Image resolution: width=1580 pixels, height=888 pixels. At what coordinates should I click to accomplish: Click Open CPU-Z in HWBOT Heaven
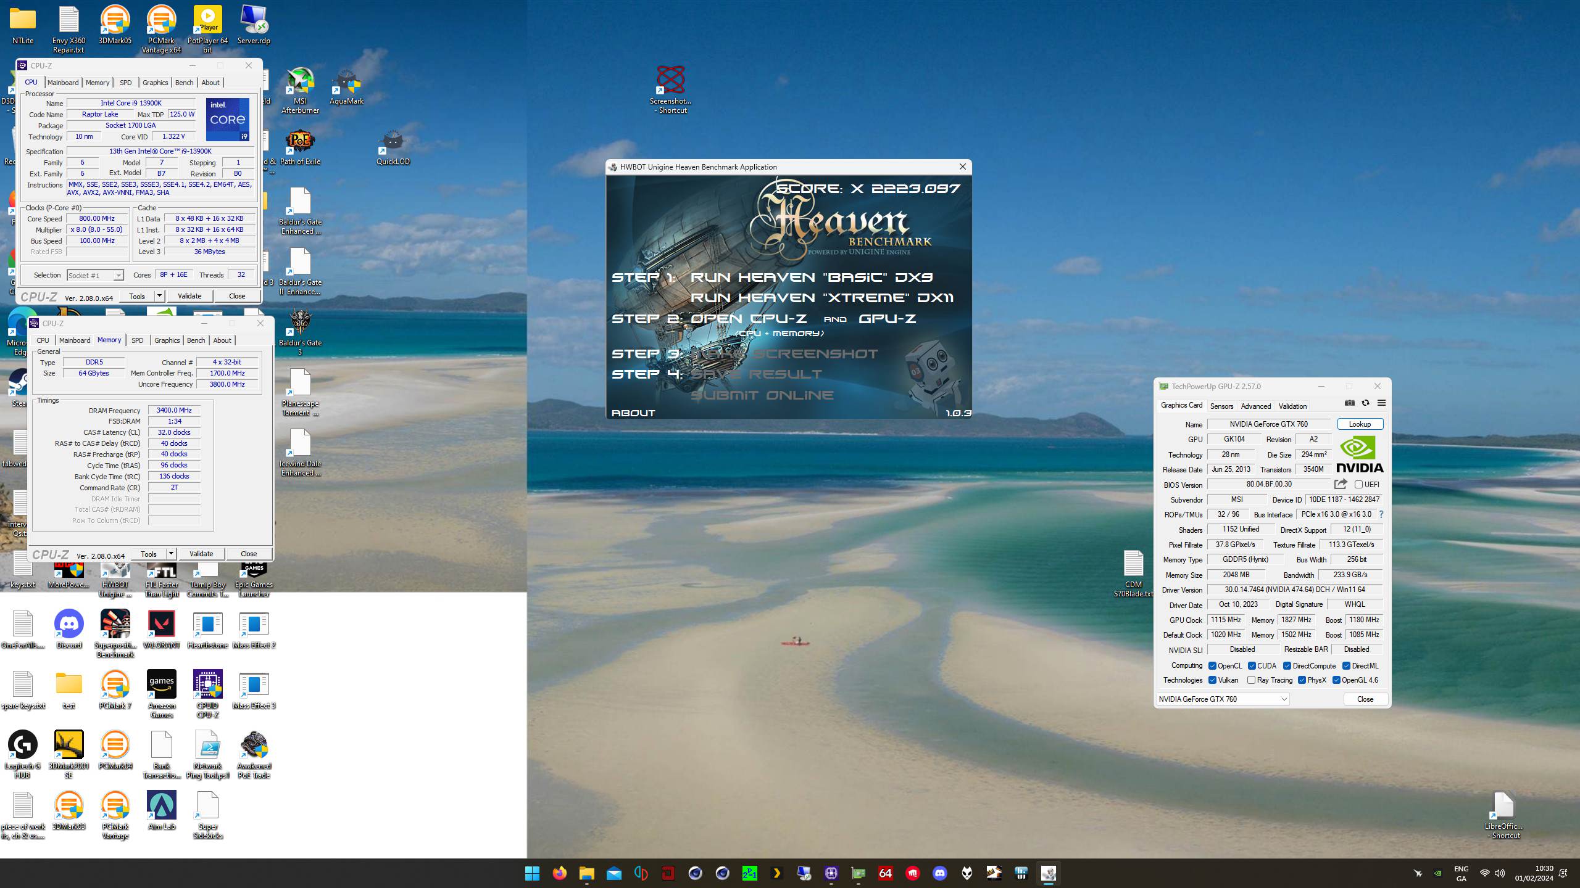coord(749,319)
